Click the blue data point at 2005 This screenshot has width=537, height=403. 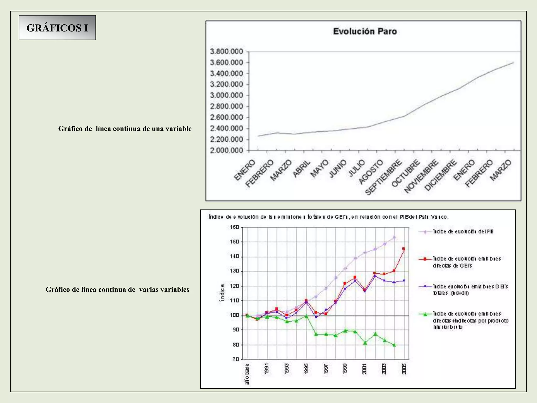point(404,280)
